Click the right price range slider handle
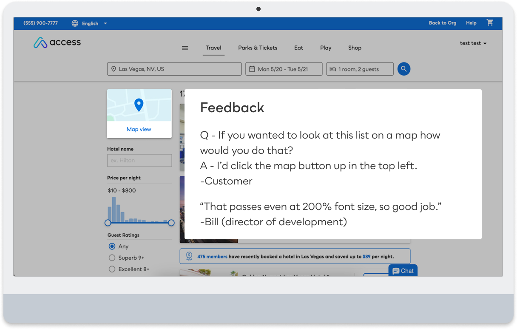 [171, 223]
